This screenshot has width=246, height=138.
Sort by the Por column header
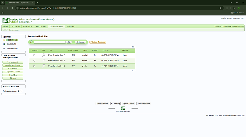coord(51,50)
